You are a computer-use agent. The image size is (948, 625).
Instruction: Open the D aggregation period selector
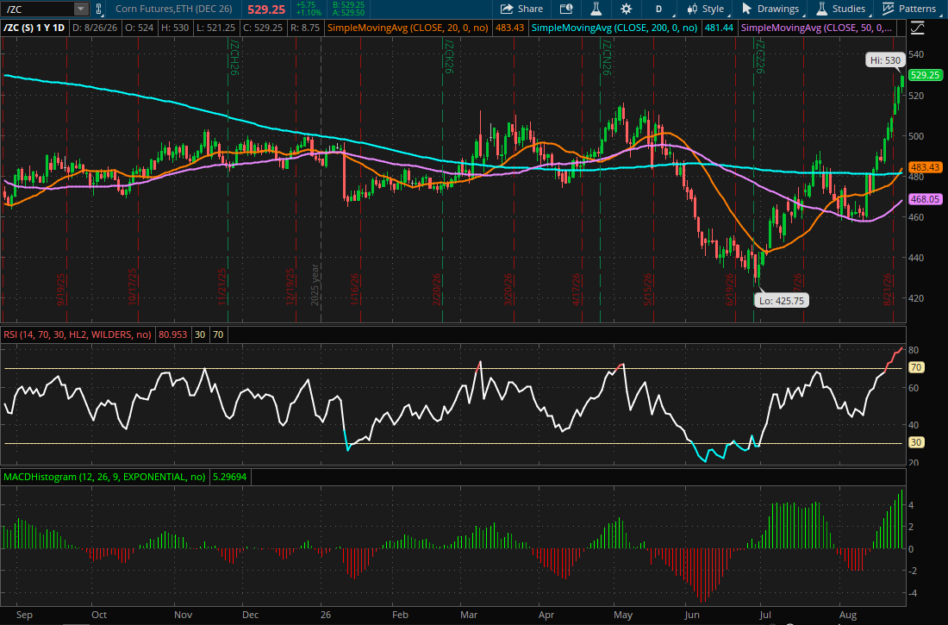coord(659,9)
